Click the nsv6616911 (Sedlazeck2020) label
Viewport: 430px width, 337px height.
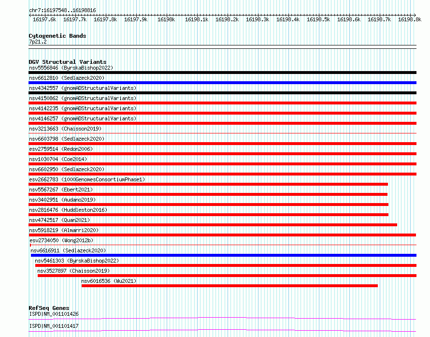click(68, 250)
